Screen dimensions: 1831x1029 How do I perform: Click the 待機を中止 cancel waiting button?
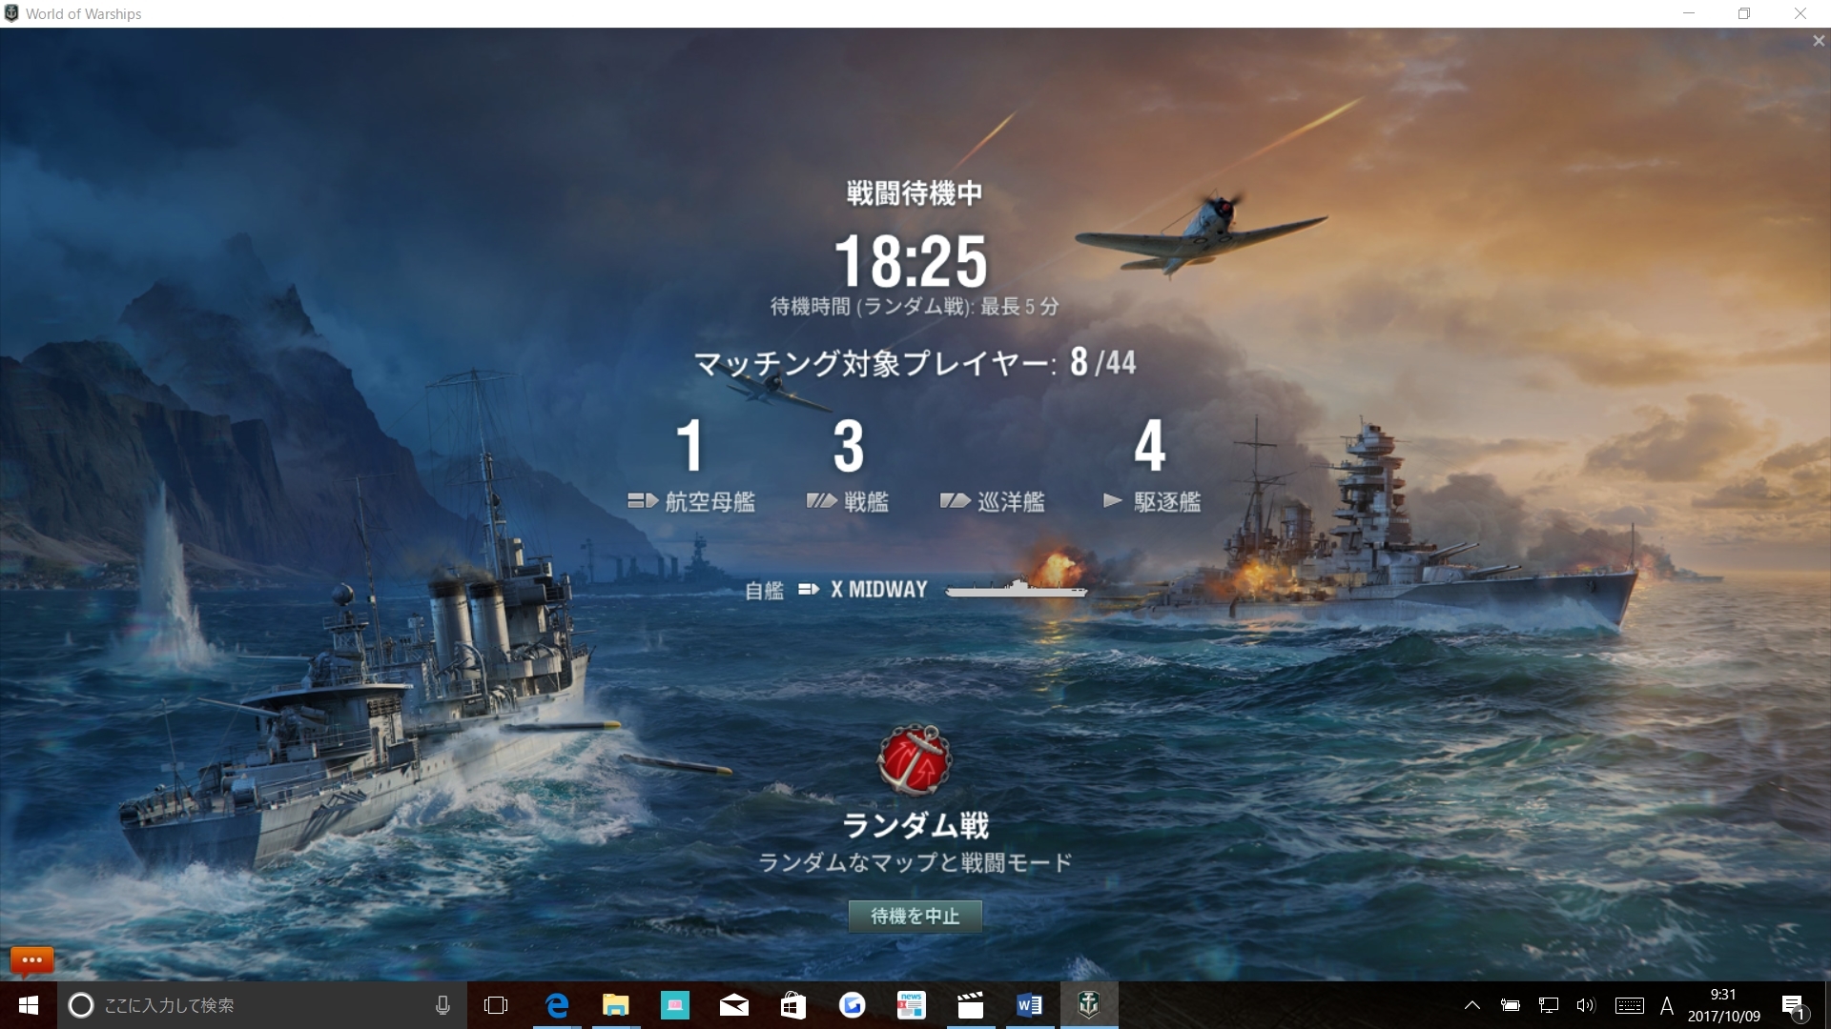[915, 917]
